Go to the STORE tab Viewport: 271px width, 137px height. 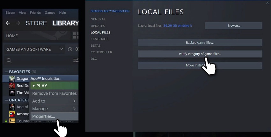click(36, 23)
